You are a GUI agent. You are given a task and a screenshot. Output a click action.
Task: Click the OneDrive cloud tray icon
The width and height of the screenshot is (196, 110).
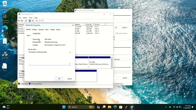tap(170, 107)
